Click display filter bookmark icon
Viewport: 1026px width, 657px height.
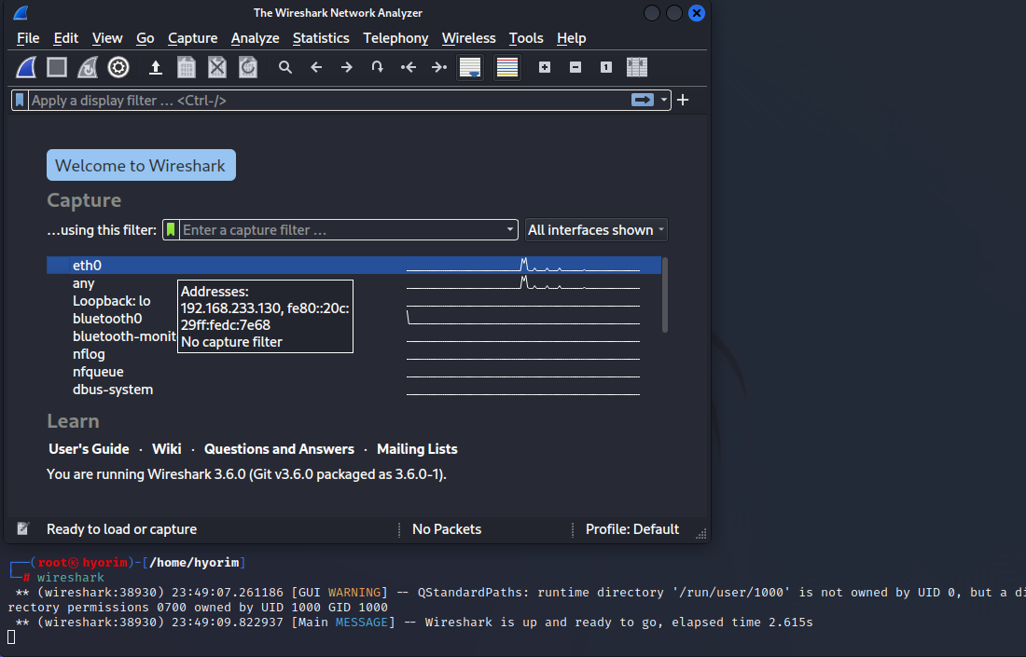point(20,100)
